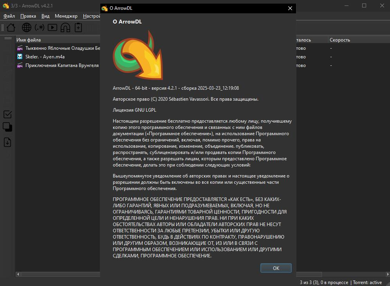
Task: Click the toolbar drag handle grip
Action: 2,27
